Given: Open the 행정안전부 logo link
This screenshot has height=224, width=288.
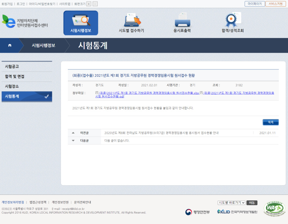Looking at the screenshot, I should point(197,212).
